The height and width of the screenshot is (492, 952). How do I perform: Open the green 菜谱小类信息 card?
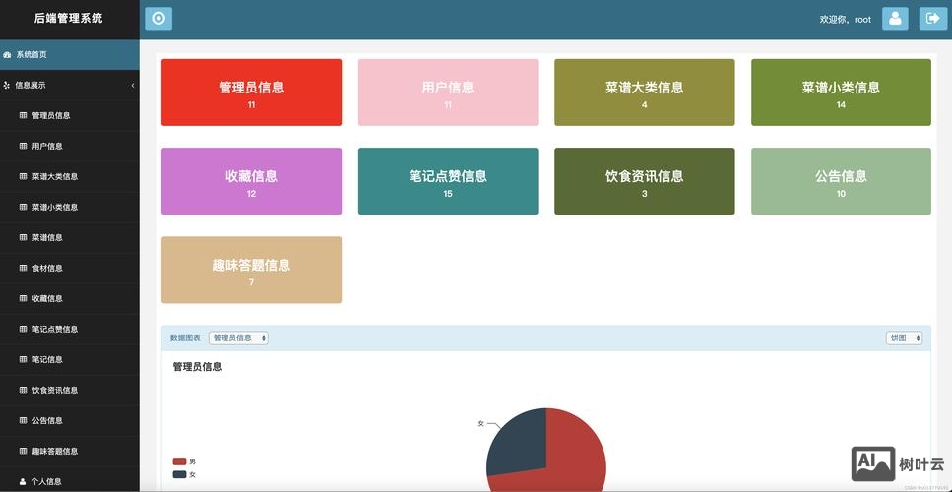841,92
